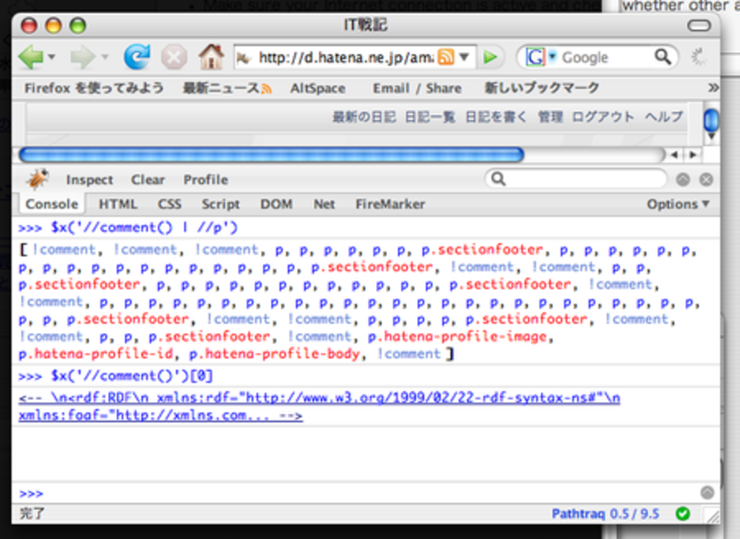The height and width of the screenshot is (539, 740).
Task: Click the Profile button
Action: [205, 180]
